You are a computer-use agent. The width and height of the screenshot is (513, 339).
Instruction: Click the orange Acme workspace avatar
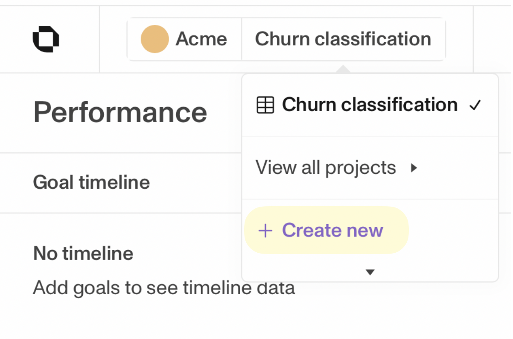(154, 39)
